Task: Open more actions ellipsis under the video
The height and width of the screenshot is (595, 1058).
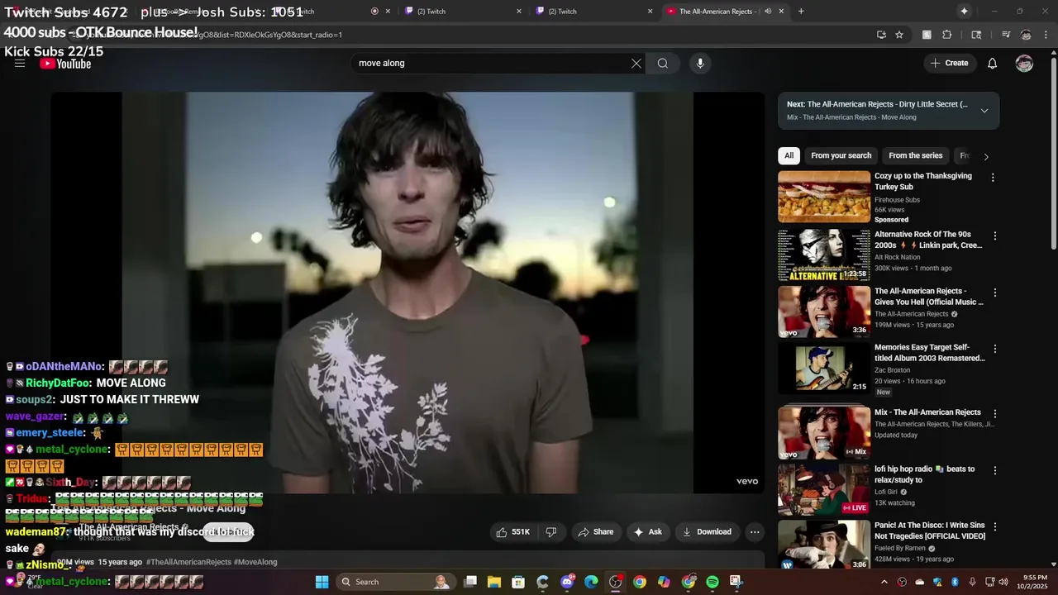Action: tap(755, 532)
